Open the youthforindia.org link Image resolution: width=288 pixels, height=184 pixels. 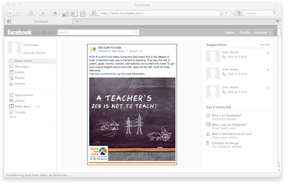coord(108,74)
